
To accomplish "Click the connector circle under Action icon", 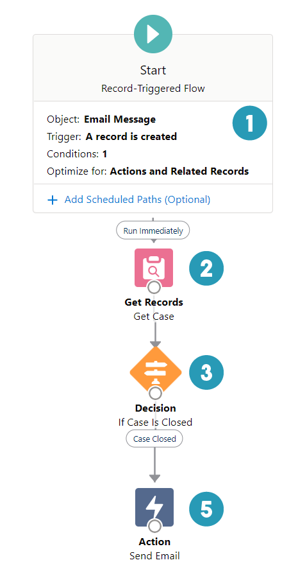I will click(x=154, y=527).
